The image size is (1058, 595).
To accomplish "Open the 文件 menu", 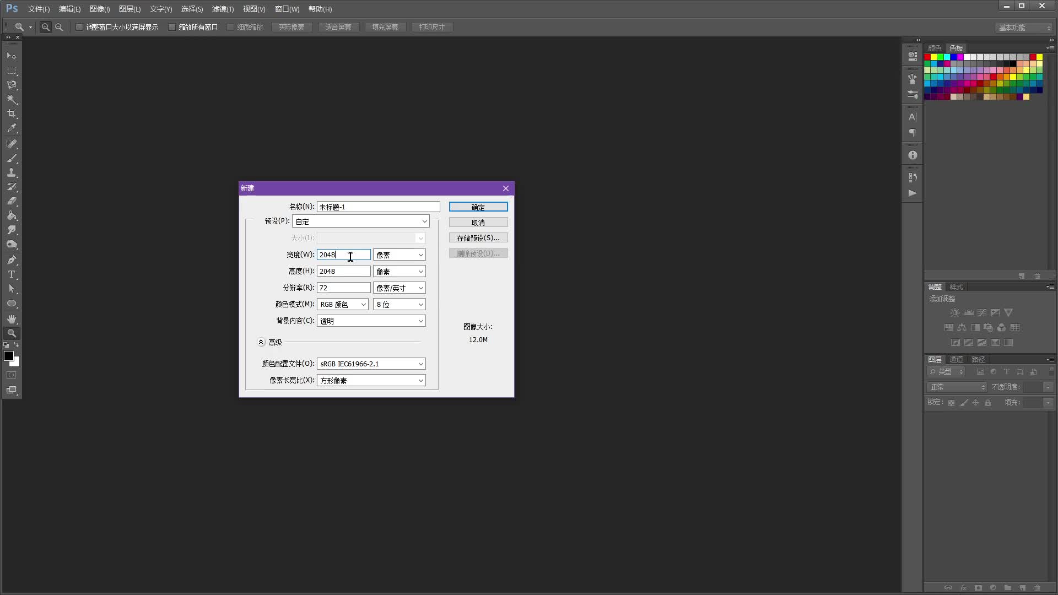I will pyautogui.click(x=39, y=9).
